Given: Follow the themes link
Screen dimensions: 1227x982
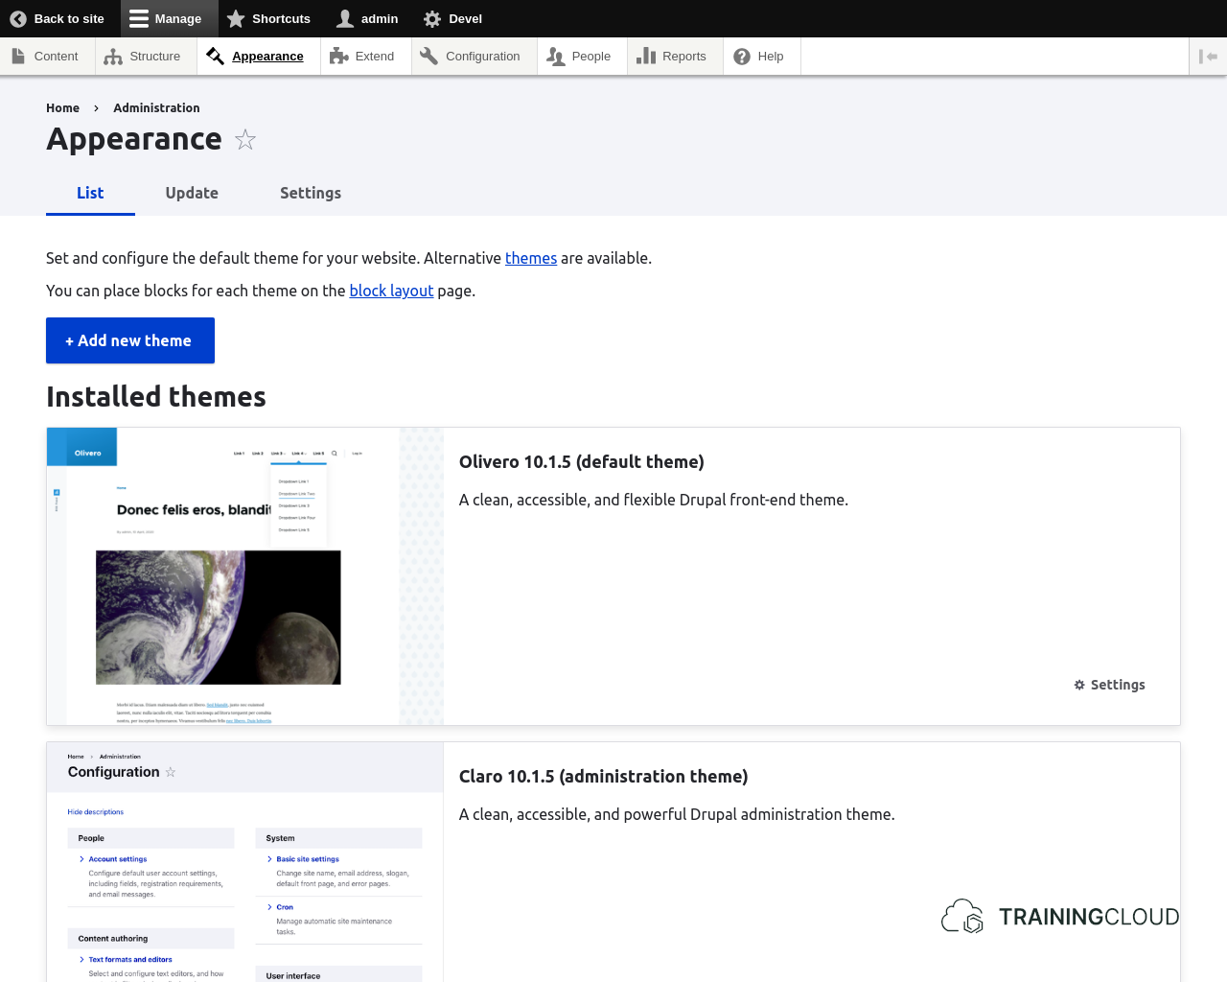Looking at the screenshot, I should (531, 258).
